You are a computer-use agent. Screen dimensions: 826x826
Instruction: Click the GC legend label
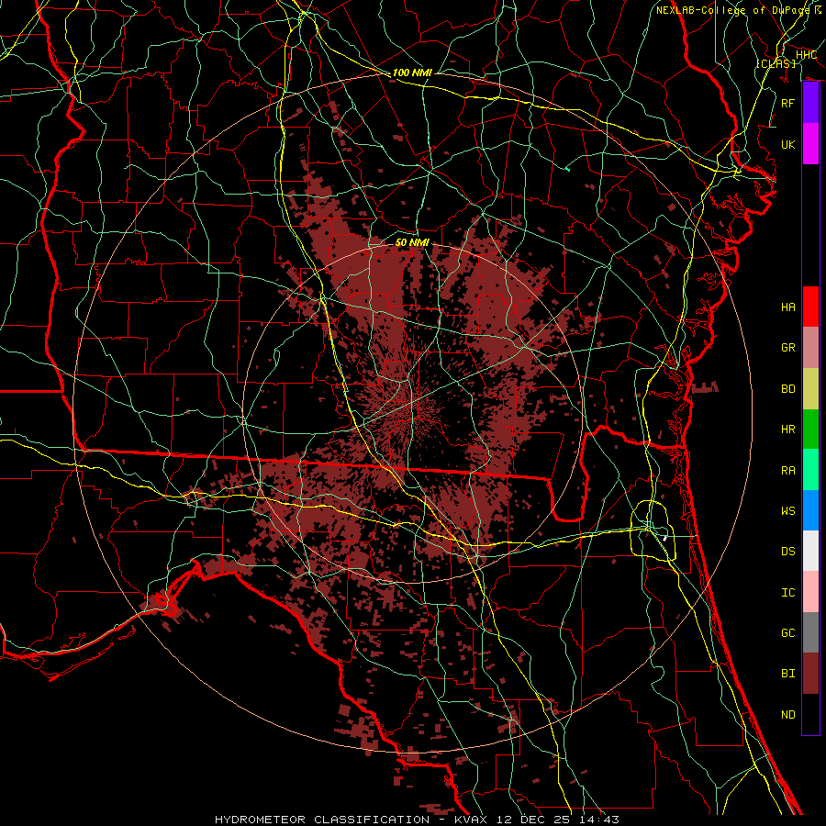coord(787,633)
